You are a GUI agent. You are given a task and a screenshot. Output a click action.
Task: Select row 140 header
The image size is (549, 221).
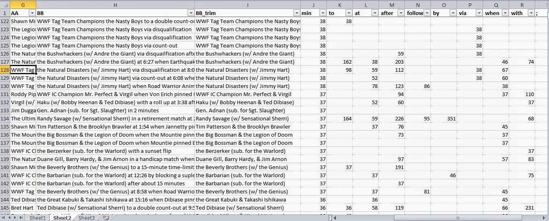pos(5,167)
